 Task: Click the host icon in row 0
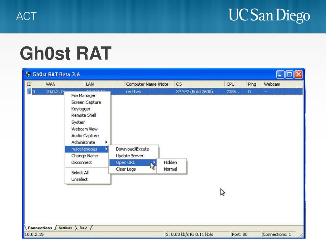click(x=29, y=91)
